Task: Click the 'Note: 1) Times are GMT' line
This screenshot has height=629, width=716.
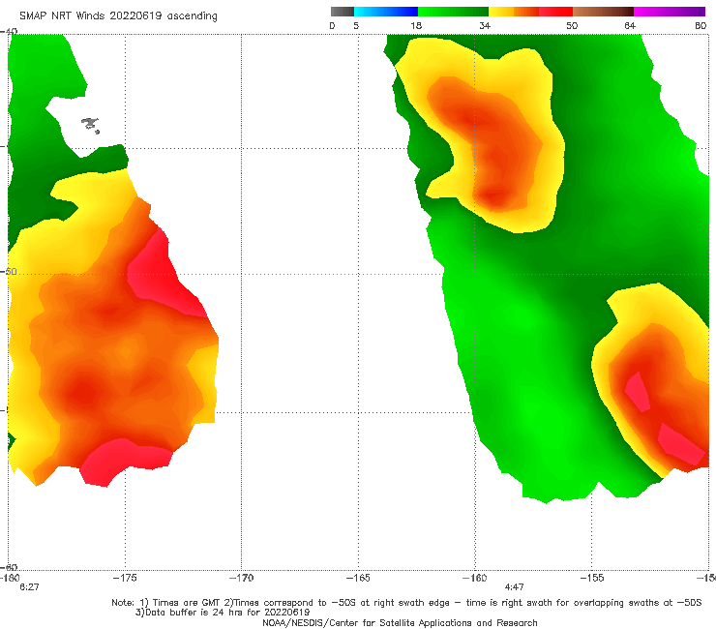Action: 406,603
